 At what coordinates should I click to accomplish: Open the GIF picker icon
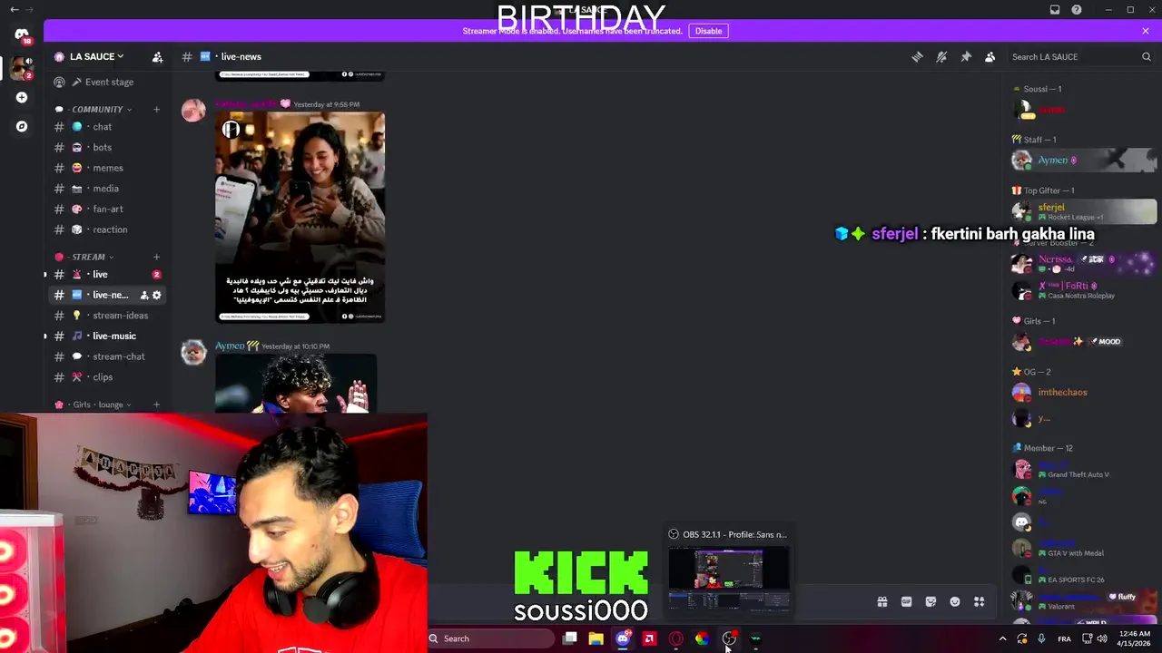[x=906, y=601]
